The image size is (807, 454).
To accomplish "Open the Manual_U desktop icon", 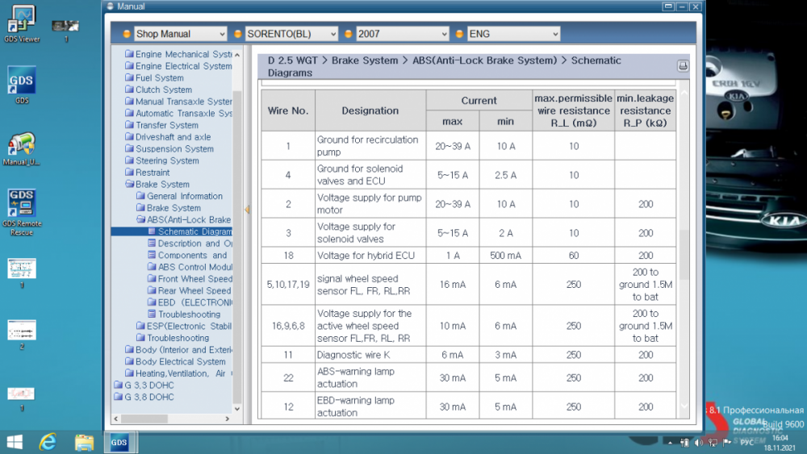I will (x=22, y=149).
